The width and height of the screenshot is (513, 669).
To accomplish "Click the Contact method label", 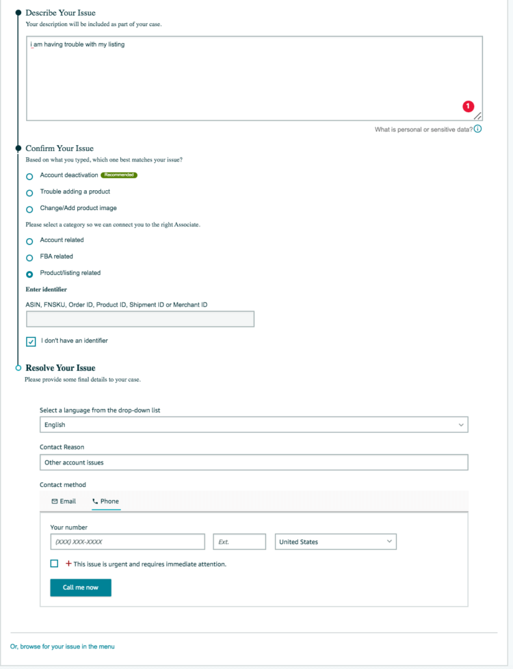I will [x=63, y=485].
